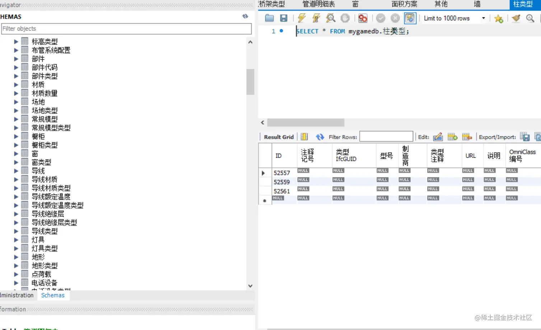Click the 材质数量 table icon

click(x=25, y=93)
